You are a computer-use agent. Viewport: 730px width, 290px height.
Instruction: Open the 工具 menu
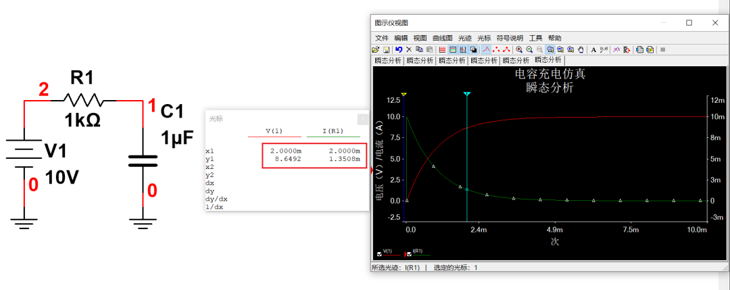coord(535,38)
